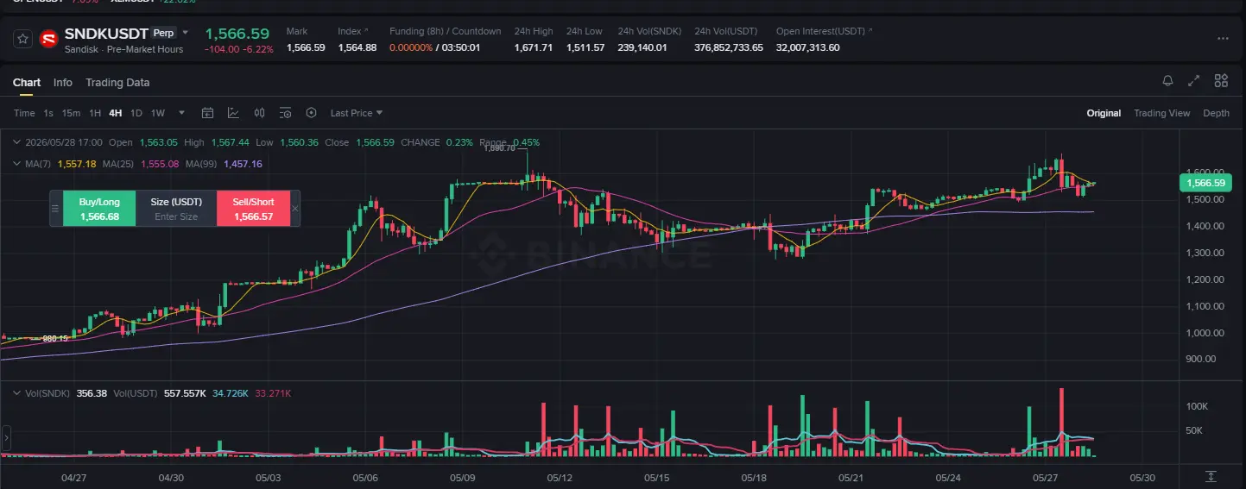This screenshot has width=1246, height=489.
Task: Open the layout grid widgets icon
Action: (x=1221, y=81)
